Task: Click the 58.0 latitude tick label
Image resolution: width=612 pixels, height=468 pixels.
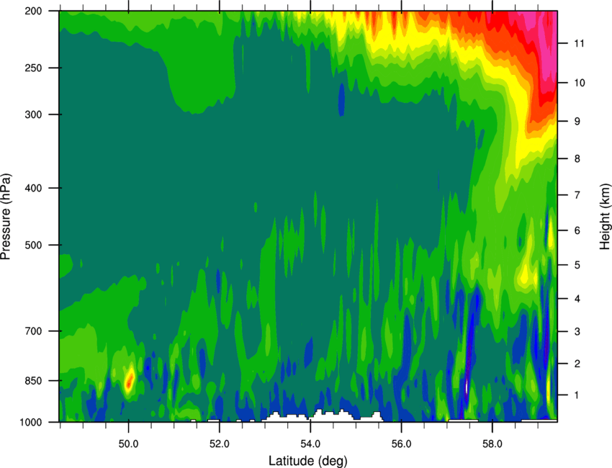Action: 492,444
